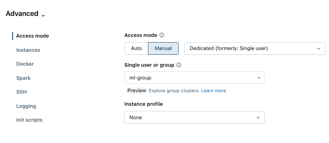The height and width of the screenshot is (143, 329).
Task: Open the Spark settings section
Action: pos(23,78)
